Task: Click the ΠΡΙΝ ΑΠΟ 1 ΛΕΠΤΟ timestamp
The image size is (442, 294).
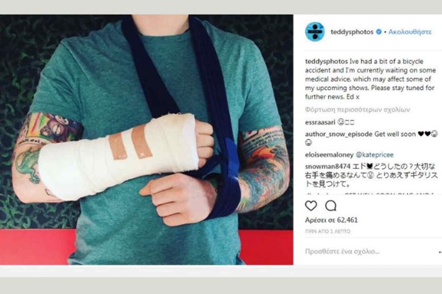Action: coord(328,232)
